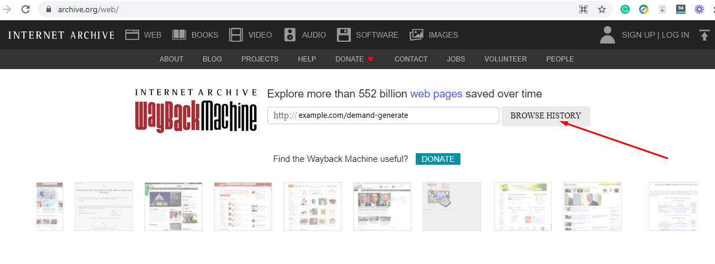
Task: Open the BLOG page
Action: [212, 59]
